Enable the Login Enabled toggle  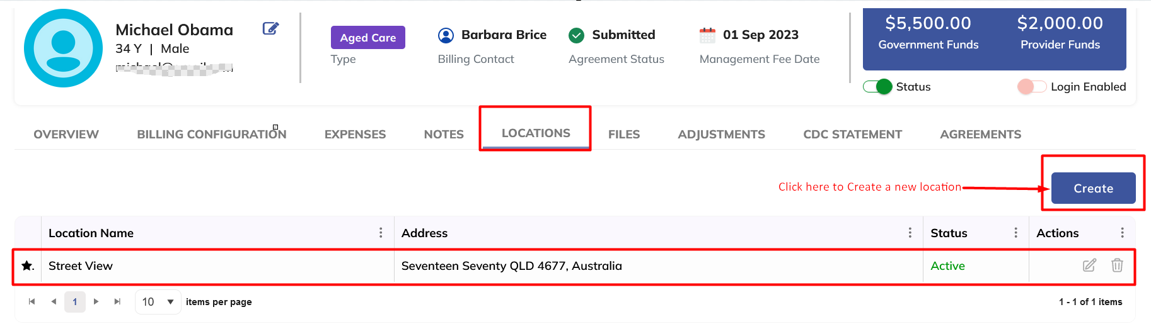tap(1032, 87)
